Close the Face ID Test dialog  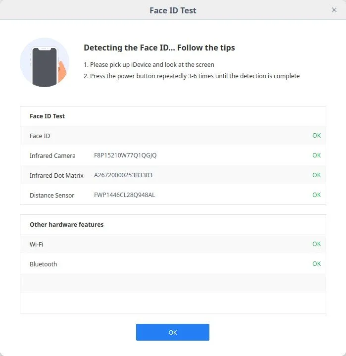(334, 10)
